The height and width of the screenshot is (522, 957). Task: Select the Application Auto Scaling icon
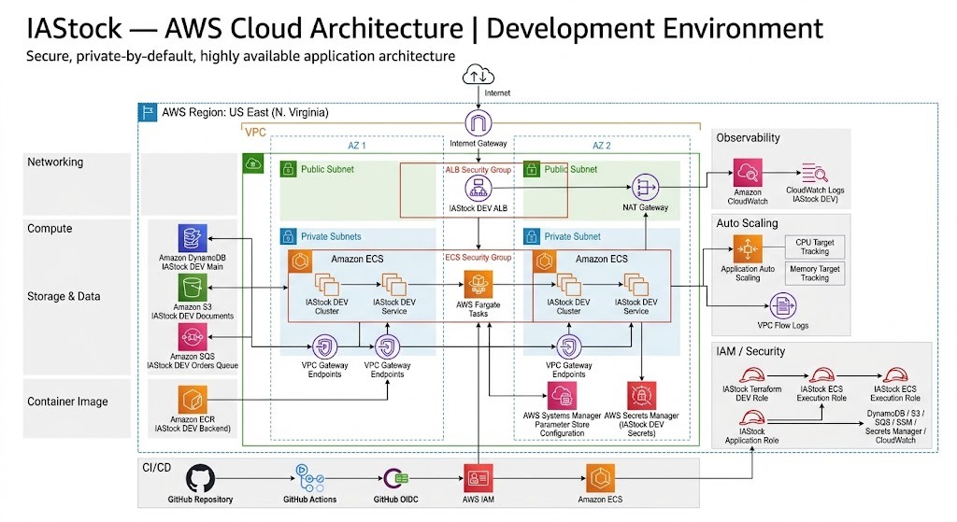(x=748, y=249)
